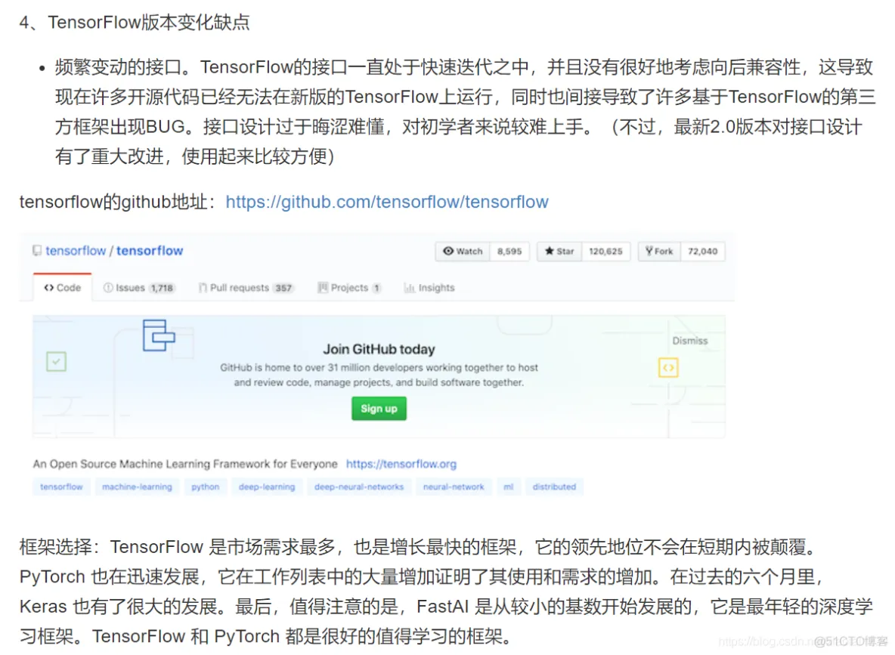Screen dimensions: 895x655
Task: View the 8,595 watchers count
Action: [x=509, y=251]
